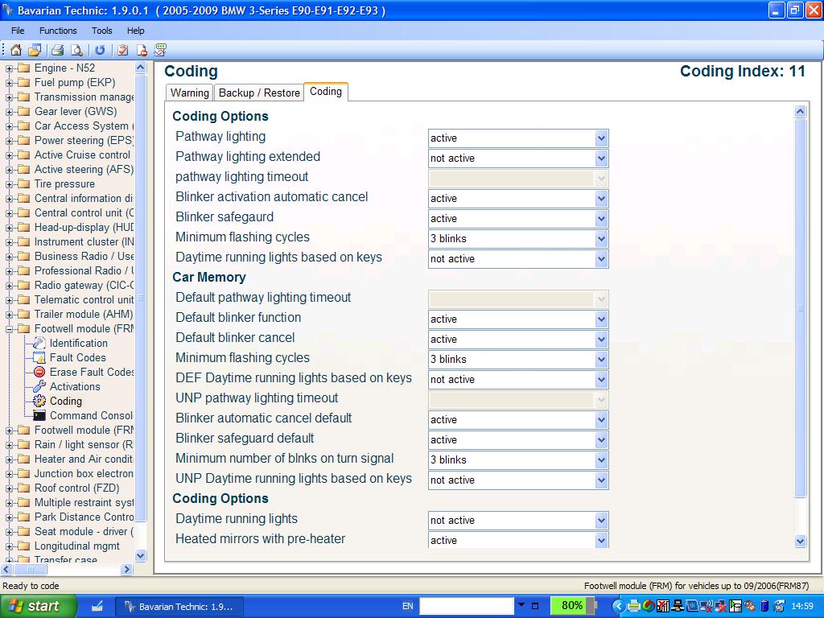Click the Print preview magnifier icon
This screenshot has width=824, height=618.
click(76, 50)
